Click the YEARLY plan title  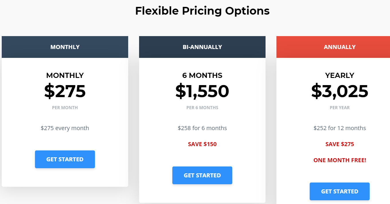(340, 75)
